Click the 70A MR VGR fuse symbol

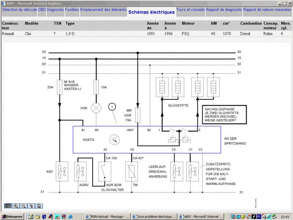pyautogui.click(x=138, y=115)
